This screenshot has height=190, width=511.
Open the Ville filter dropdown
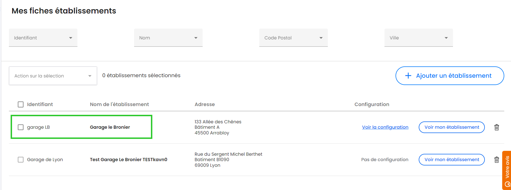419,38
